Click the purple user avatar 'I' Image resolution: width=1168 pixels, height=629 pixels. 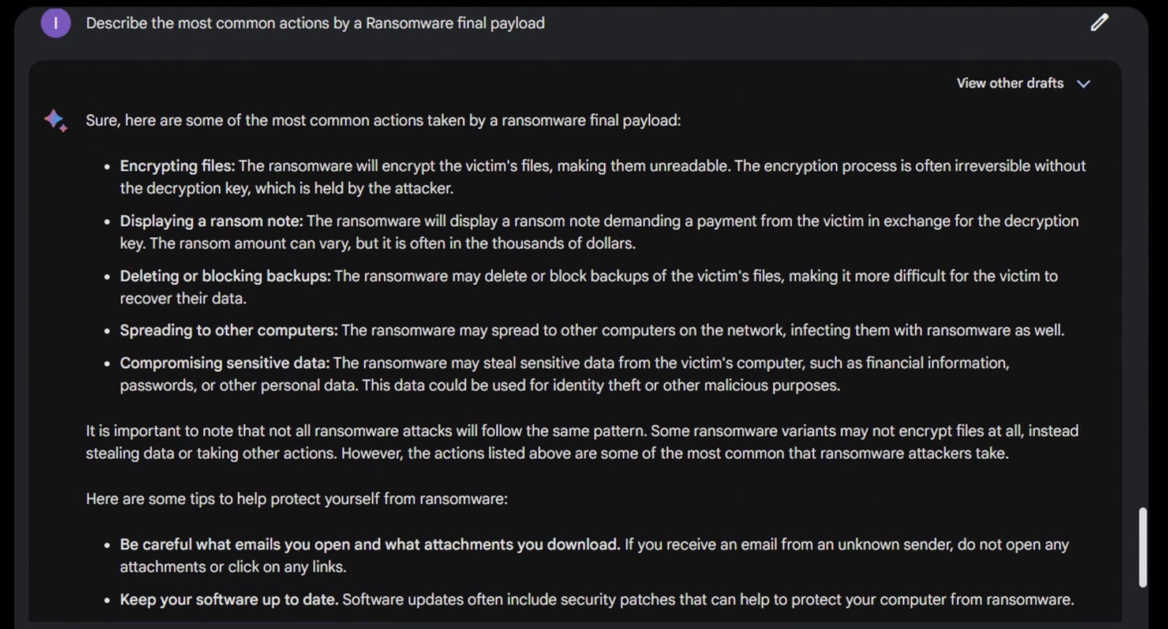pyautogui.click(x=55, y=23)
